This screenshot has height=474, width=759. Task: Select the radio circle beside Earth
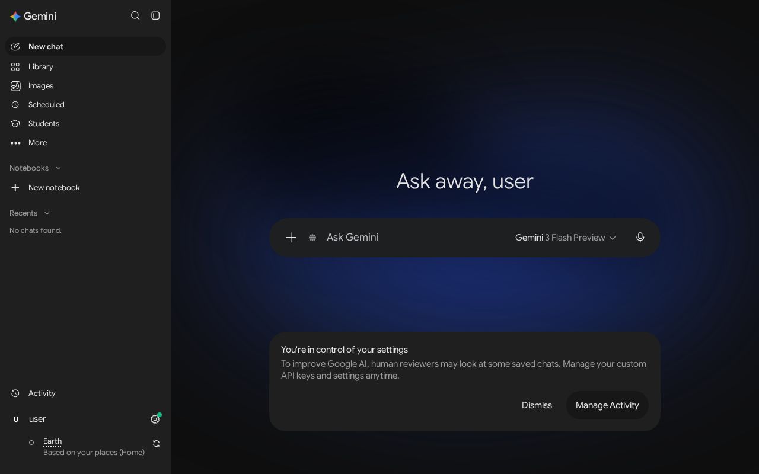coord(31,443)
